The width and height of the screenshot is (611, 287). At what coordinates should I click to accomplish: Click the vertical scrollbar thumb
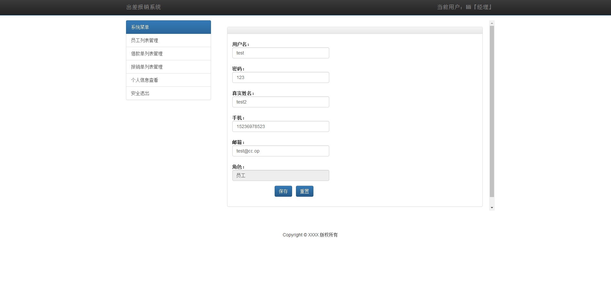click(492, 111)
